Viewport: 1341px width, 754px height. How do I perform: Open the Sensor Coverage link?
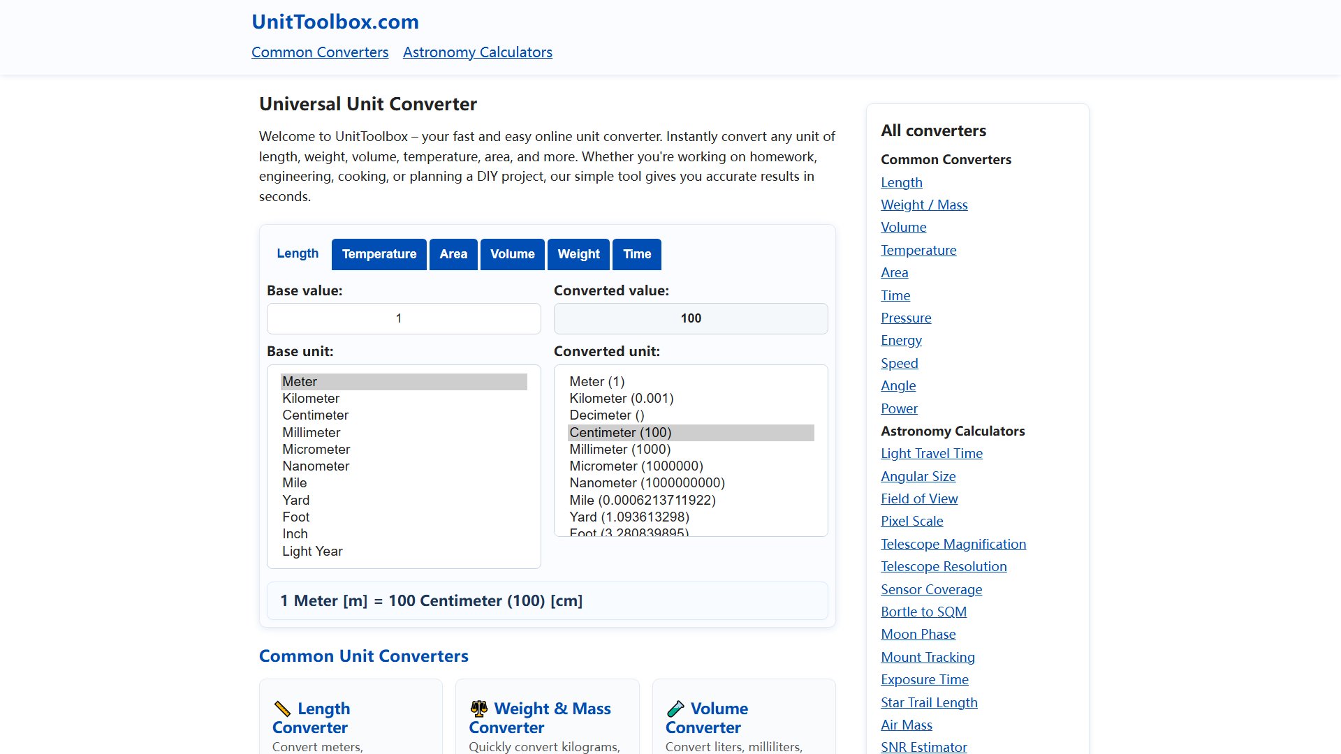tap(932, 590)
